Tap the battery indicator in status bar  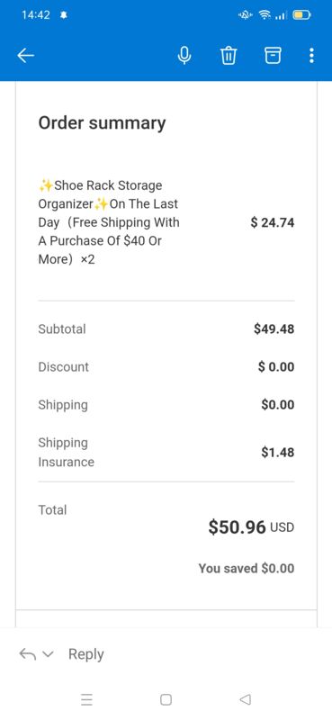[x=302, y=15]
